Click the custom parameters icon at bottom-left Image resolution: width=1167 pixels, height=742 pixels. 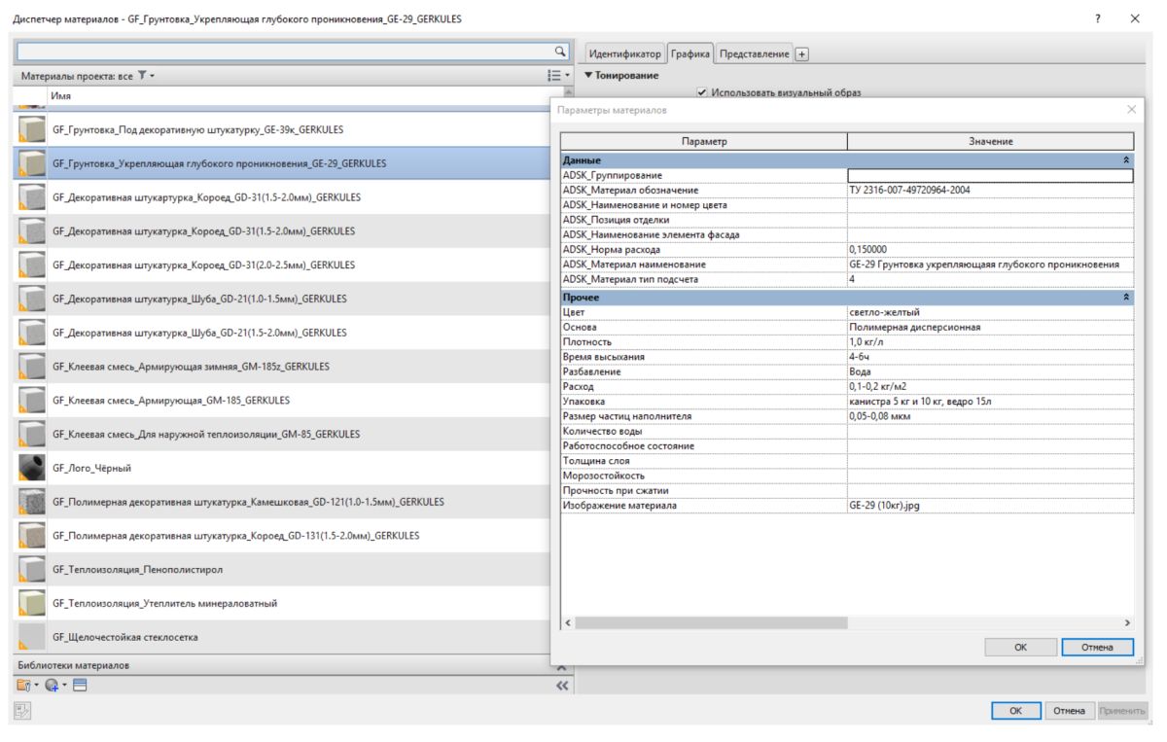22,711
